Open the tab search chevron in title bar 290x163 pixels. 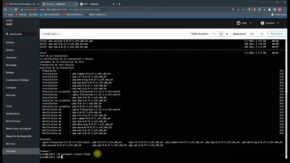[x=263, y=2]
